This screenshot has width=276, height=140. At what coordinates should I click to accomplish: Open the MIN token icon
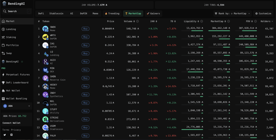coord(45,70)
